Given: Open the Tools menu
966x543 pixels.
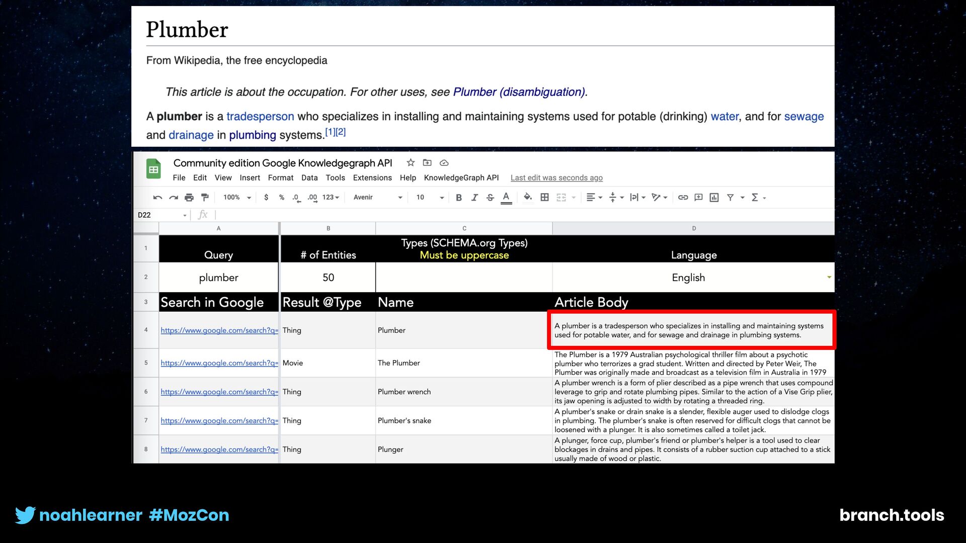Looking at the screenshot, I should click(x=335, y=178).
